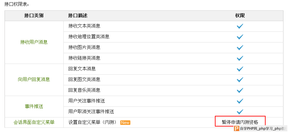This screenshot has height=133, width=289.
Task: Click 接口类别 column header
Action: click(x=34, y=16)
